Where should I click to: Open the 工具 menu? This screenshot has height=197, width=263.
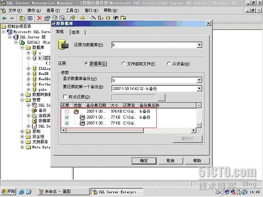[72, 10]
